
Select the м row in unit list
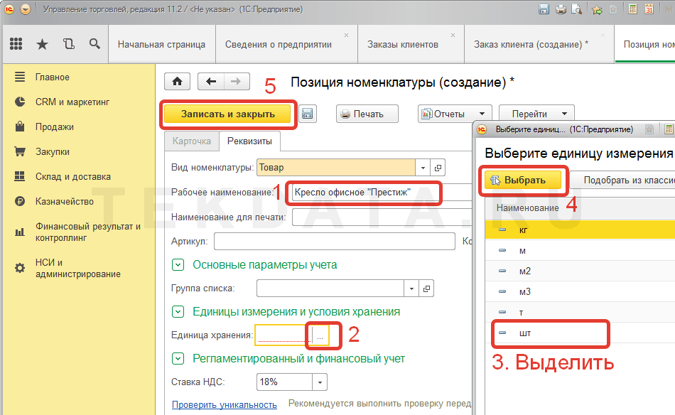[580, 251]
